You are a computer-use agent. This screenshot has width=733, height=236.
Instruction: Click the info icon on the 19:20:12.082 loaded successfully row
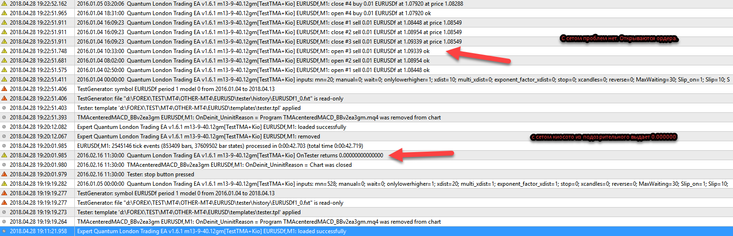[x=4, y=127]
